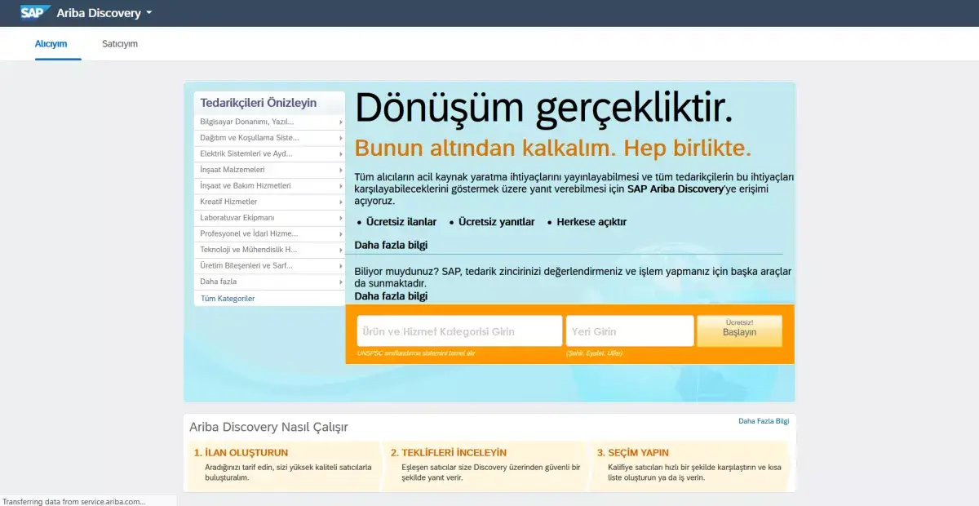979x506 pixels.
Task: Open Üretim Bileşenleri ve Sarf... category
Action: click(x=270, y=265)
